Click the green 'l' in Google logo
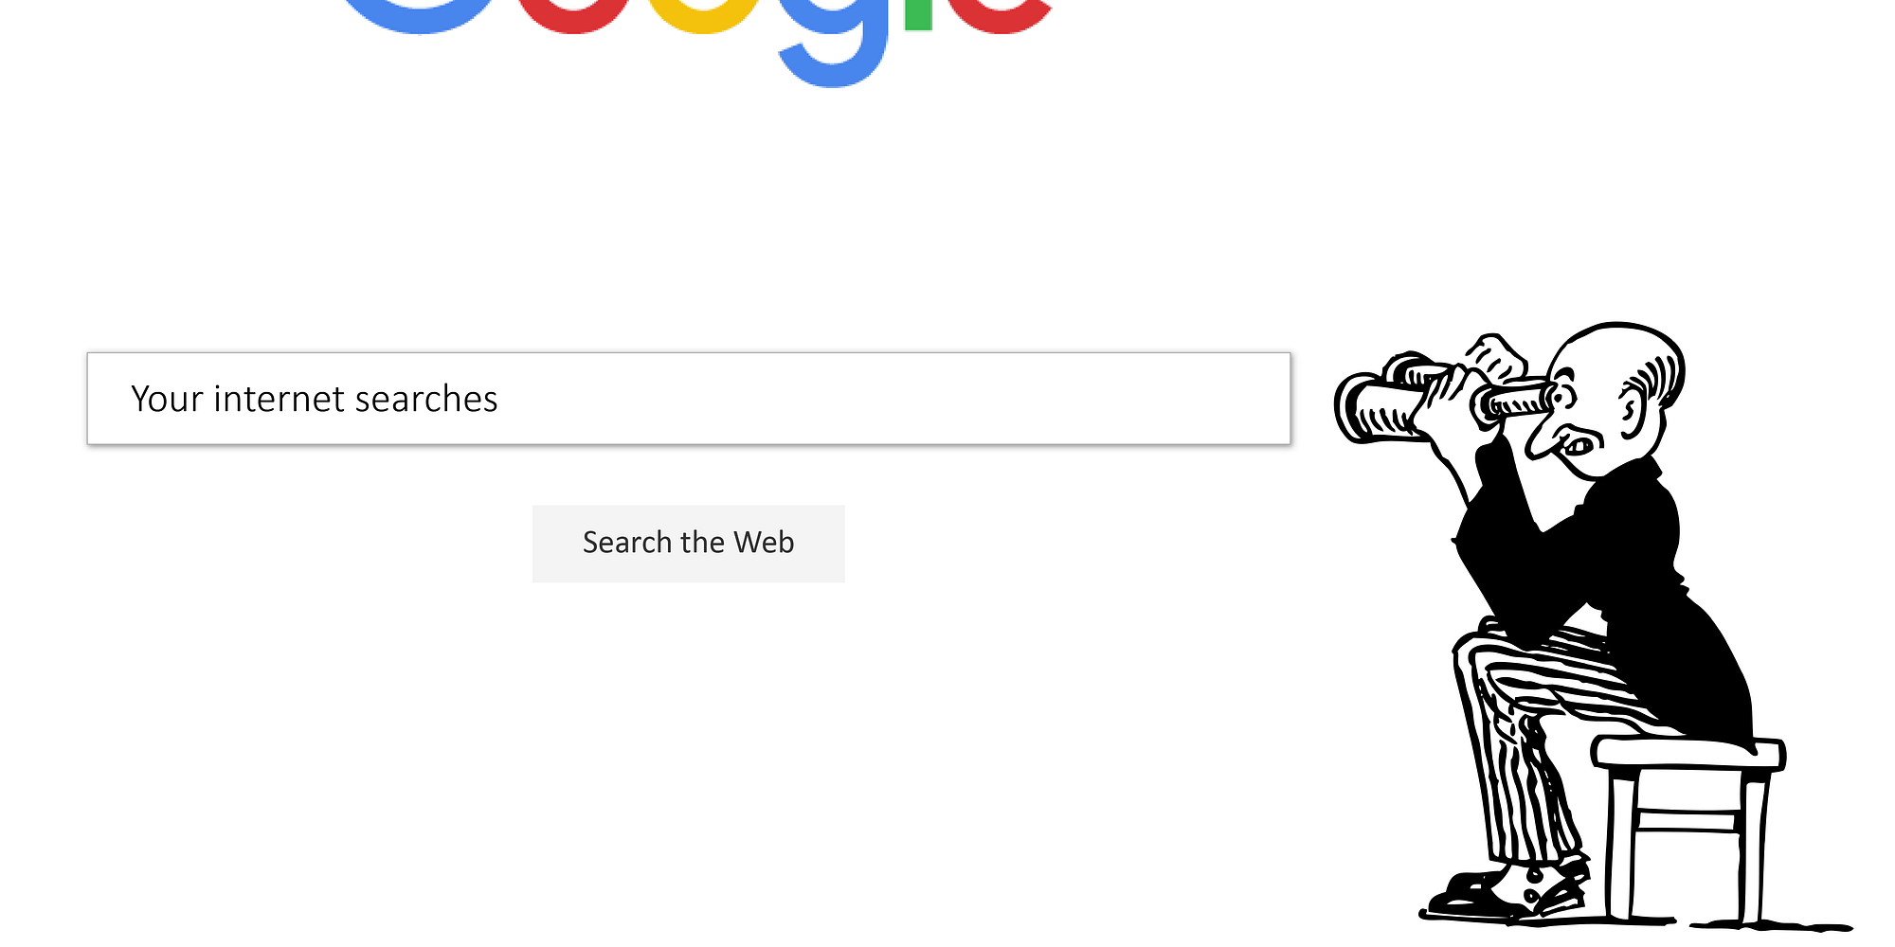The height and width of the screenshot is (947, 1895). pos(918,15)
